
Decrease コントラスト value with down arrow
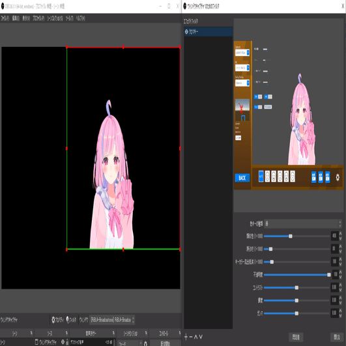[341, 290]
